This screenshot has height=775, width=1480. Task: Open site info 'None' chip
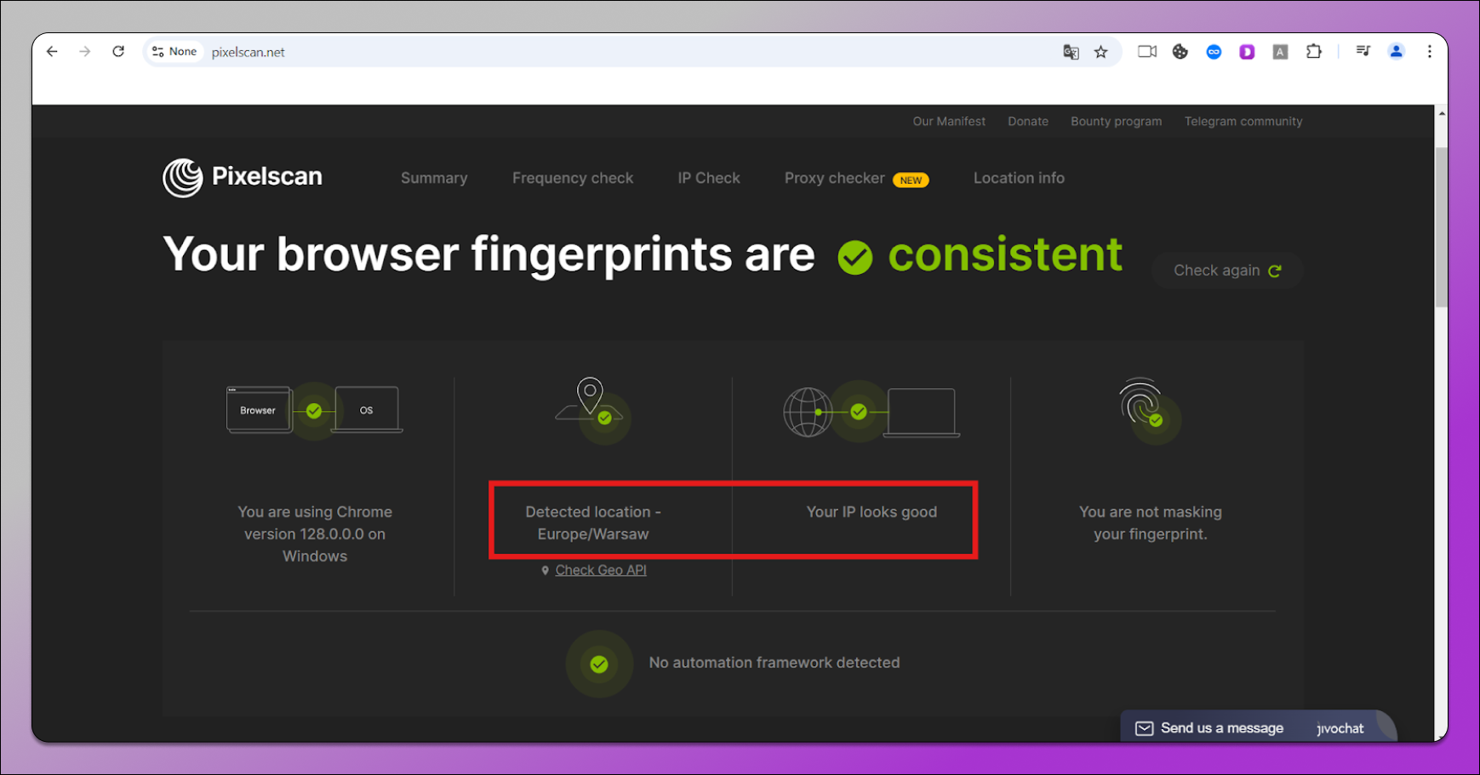[x=174, y=52]
